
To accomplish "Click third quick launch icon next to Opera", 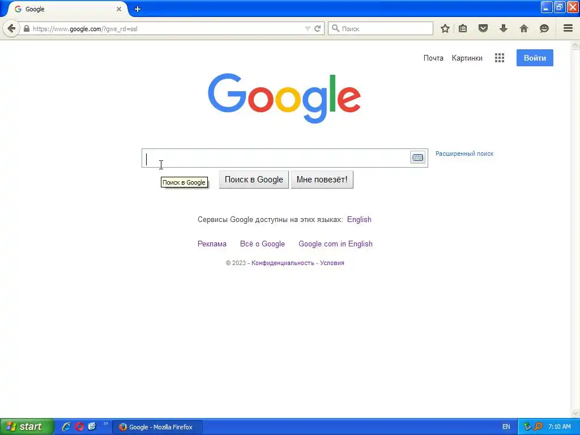I will (x=92, y=426).
